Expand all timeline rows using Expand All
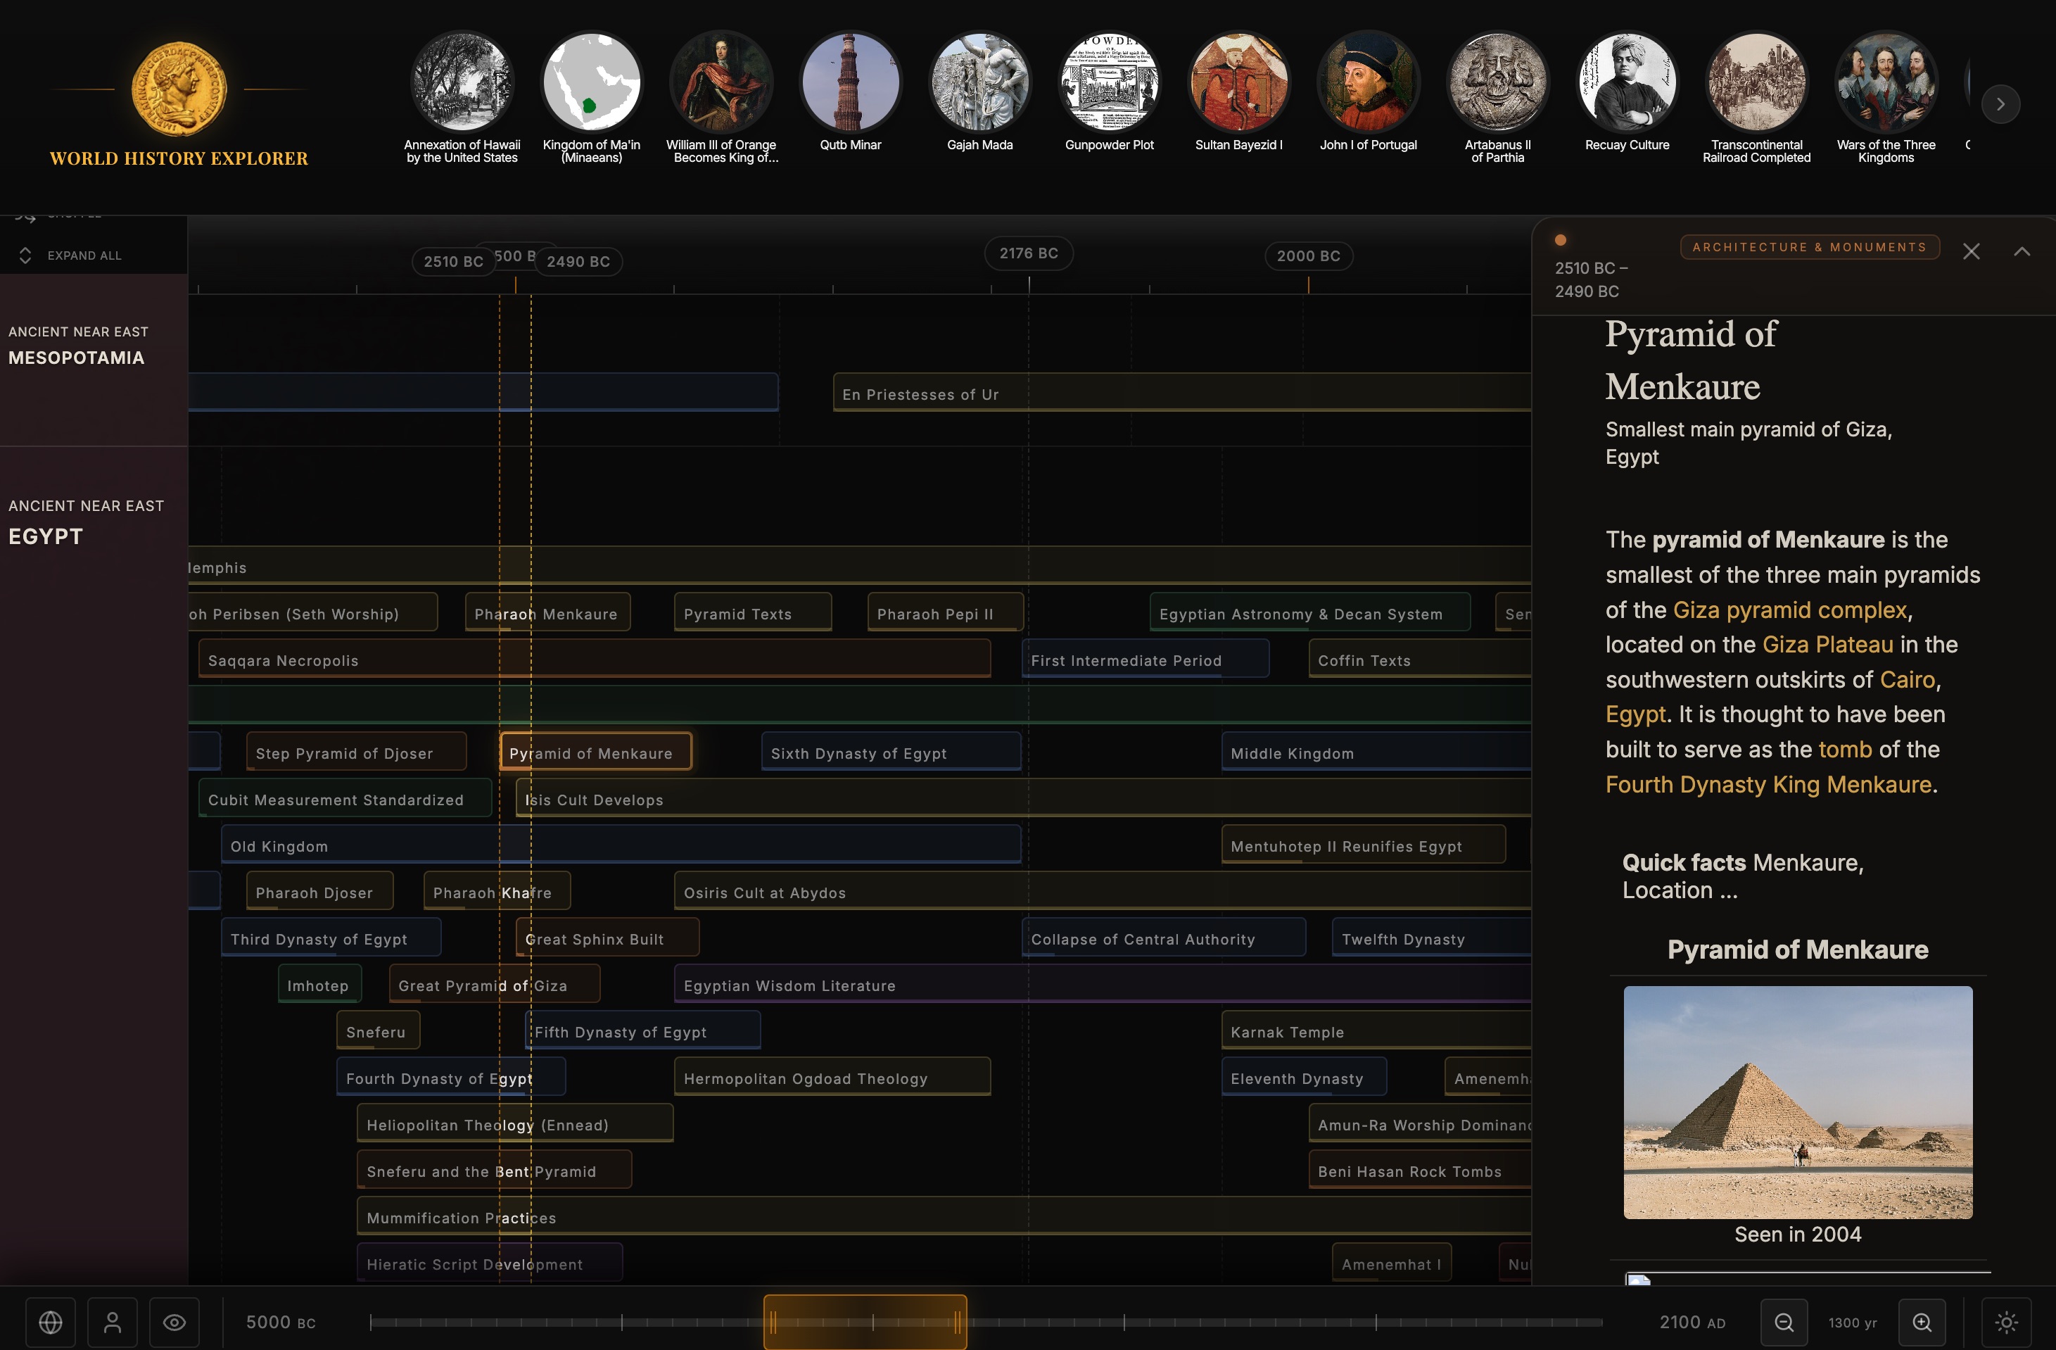This screenshot has width=2056, height=1350. (84, 255)
